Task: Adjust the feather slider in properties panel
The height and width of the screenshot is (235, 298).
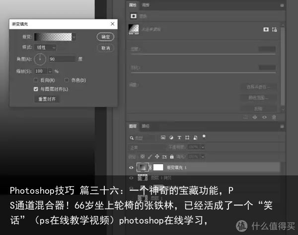Action: pos(203,73)
